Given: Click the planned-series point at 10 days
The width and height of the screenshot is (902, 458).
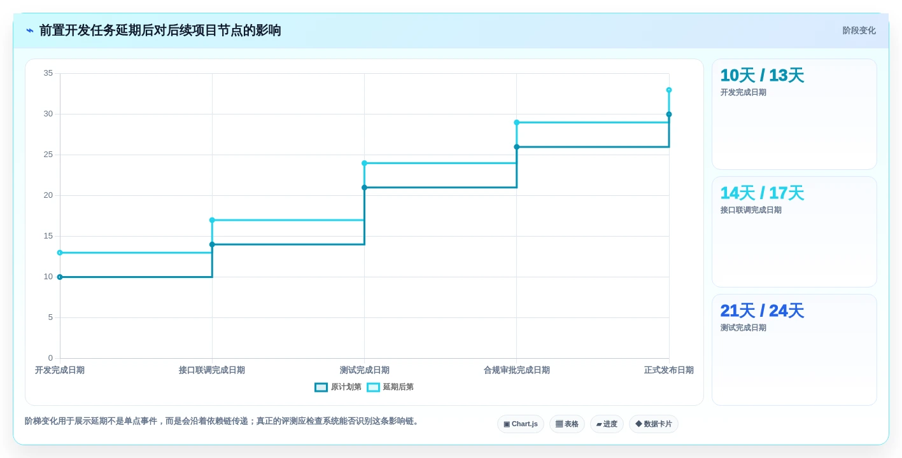Looking at the screenshot, I should click(x=60, y=277).
